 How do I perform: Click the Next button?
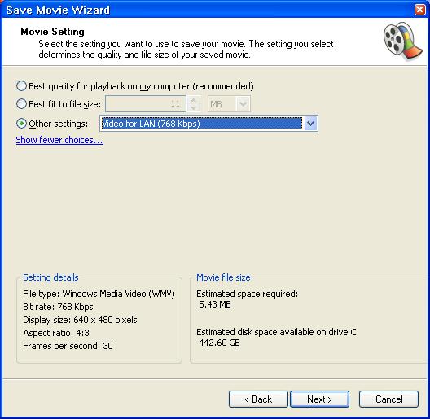pos(319,399)
